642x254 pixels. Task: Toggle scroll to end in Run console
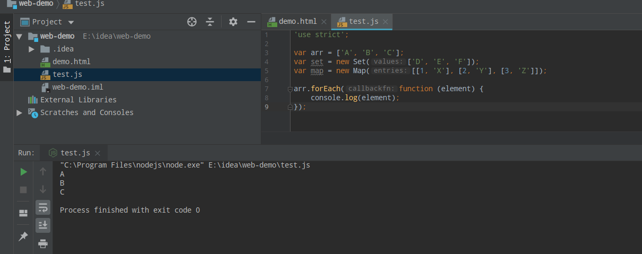point(43,225)
